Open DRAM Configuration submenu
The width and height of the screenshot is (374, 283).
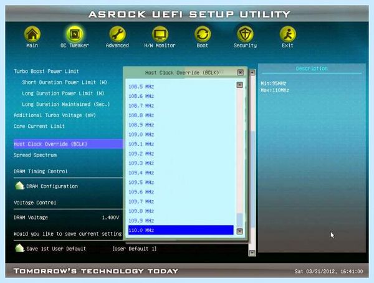[52, 186]
